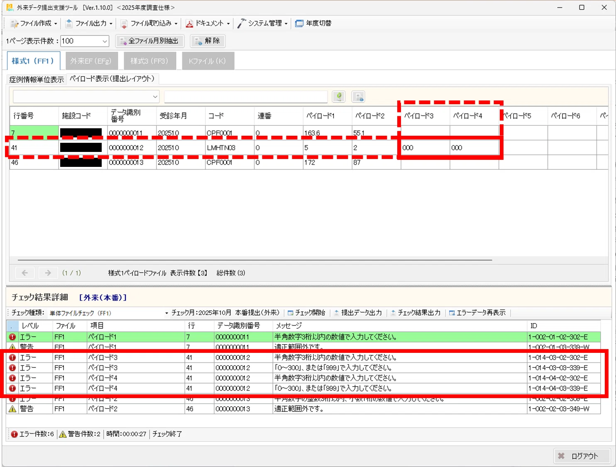The width and height of the screenshot is (616, 467).
Task: Click the ログアウト button
Action: click(x=582, y=456)
